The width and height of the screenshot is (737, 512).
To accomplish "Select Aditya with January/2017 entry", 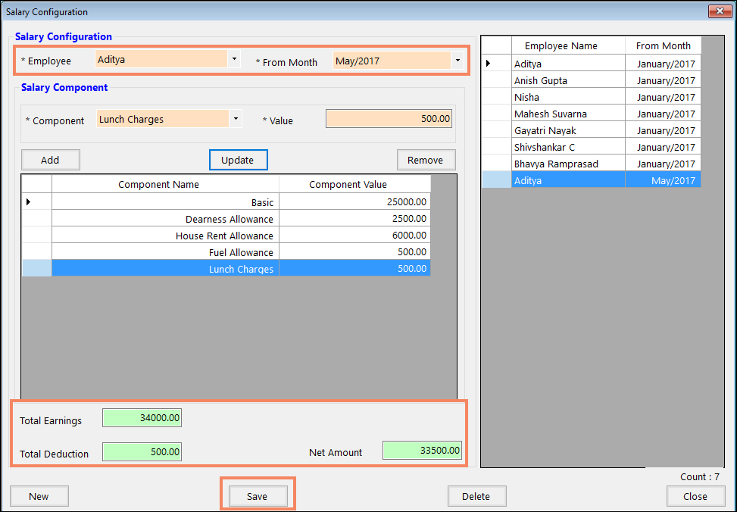I will pos(592,64).
